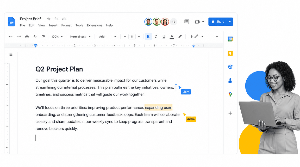Click the Share button

pos(218,22)
